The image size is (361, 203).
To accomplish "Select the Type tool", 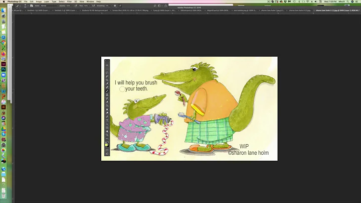I will [x=107, y=120].
